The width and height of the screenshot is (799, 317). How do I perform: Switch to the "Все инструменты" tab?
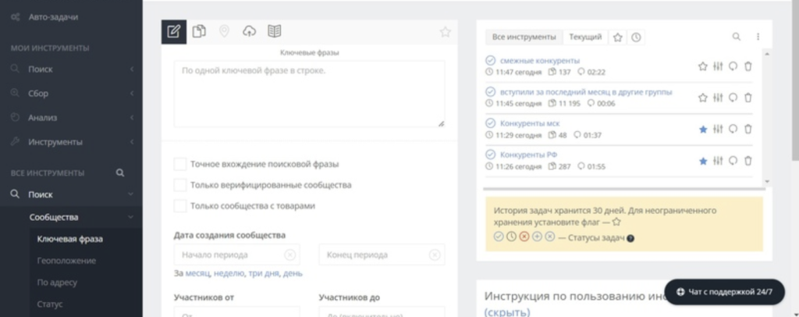pos(524,37)
